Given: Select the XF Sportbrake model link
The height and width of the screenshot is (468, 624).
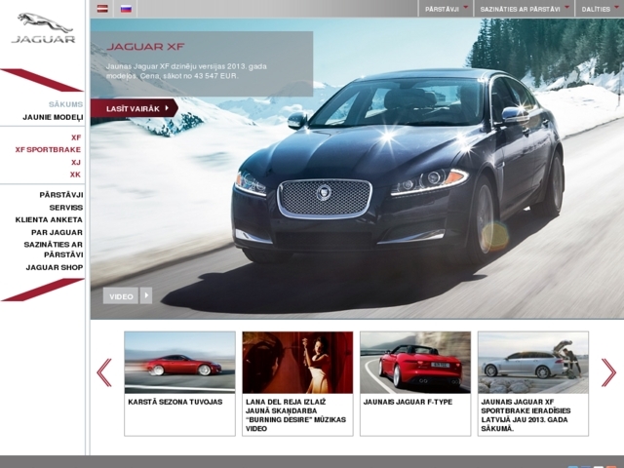Looking at the screenshot, I should 48,149.
